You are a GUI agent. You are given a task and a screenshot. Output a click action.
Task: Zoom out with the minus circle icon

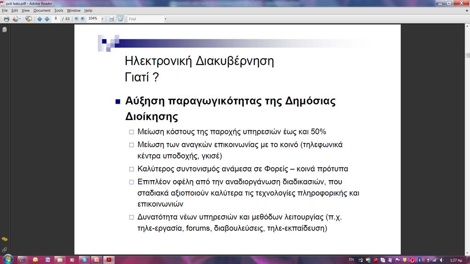(x=76, y=19)
